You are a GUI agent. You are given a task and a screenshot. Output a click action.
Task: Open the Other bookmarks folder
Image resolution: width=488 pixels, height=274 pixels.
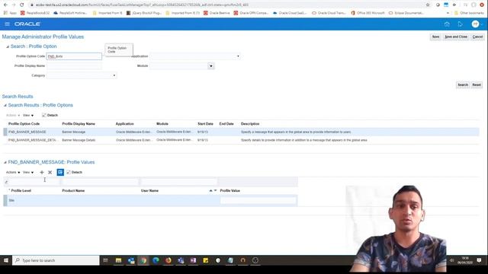(x=470, y=13)
